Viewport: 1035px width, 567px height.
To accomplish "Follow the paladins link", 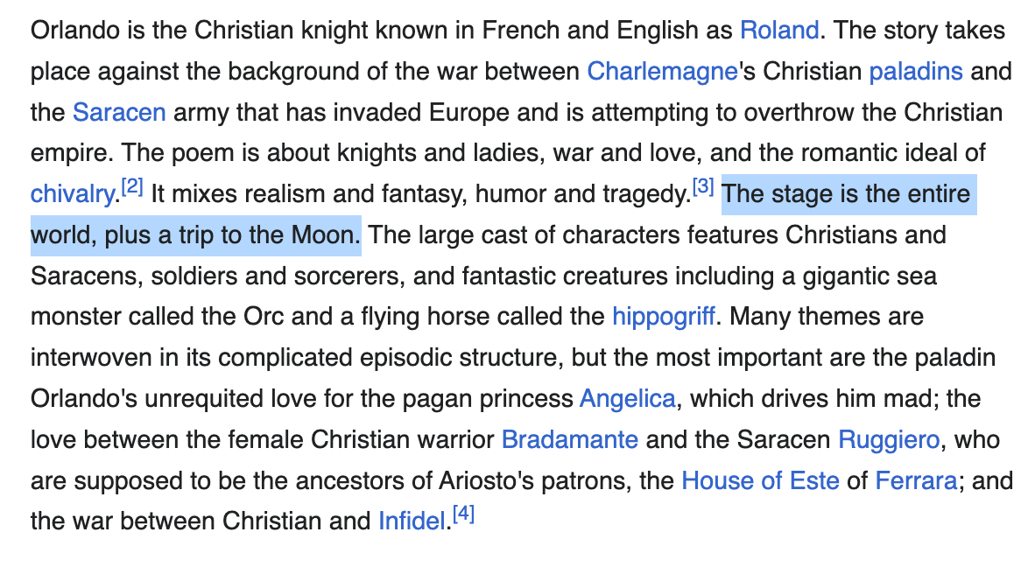I will pos(915,72).
